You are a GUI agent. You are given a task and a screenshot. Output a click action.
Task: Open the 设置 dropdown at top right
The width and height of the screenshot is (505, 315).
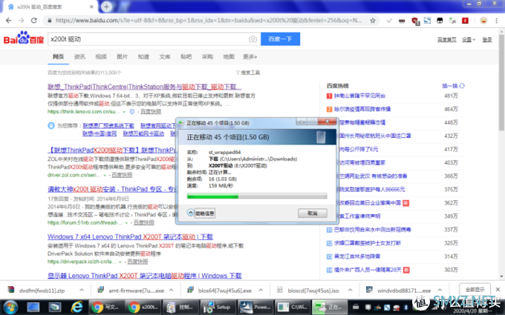click(x=469, y=39)
